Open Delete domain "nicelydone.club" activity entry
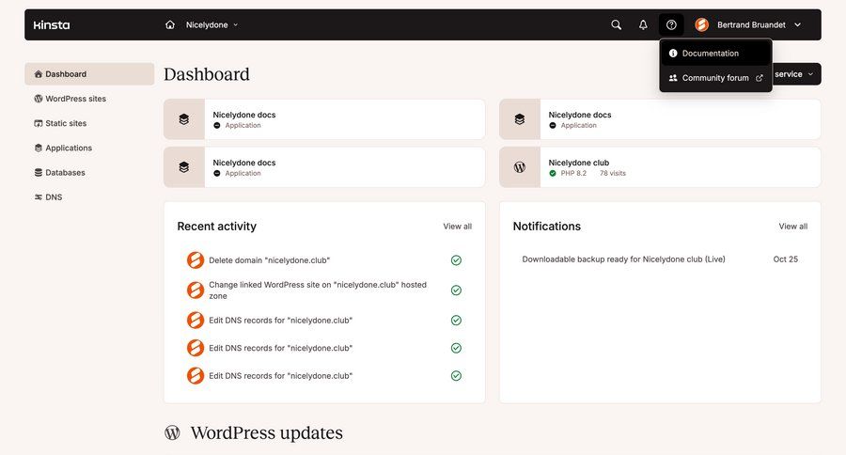 (x=269, y=260)
